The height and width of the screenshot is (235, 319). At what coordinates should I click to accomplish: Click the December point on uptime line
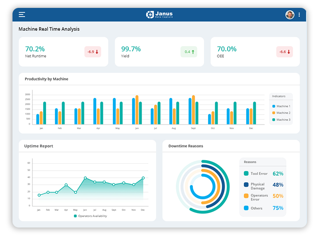click(x=143, y=178)
